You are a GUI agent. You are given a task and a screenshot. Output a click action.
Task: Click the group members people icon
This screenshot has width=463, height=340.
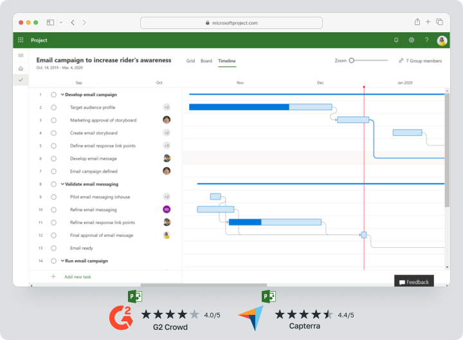(x=401, y=61)
